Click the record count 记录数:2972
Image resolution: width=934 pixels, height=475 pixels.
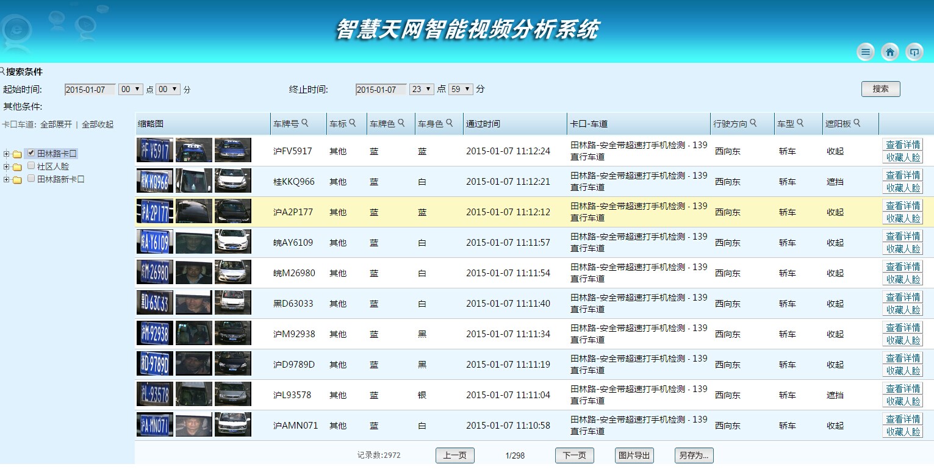tap(379, 455)
